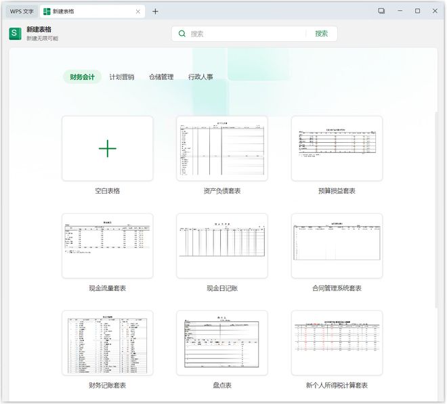Open the 仓储管理 category

pyautogui.click(x=161, y=77)
